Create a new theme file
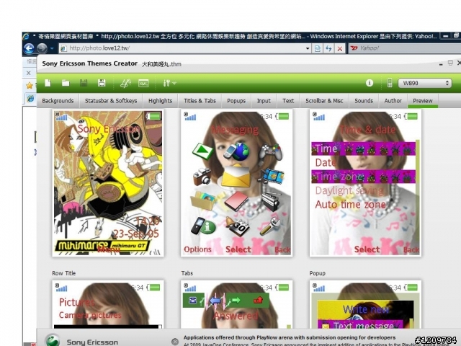Viewport: 461px width, 346px height. click(x=48, y=84)
